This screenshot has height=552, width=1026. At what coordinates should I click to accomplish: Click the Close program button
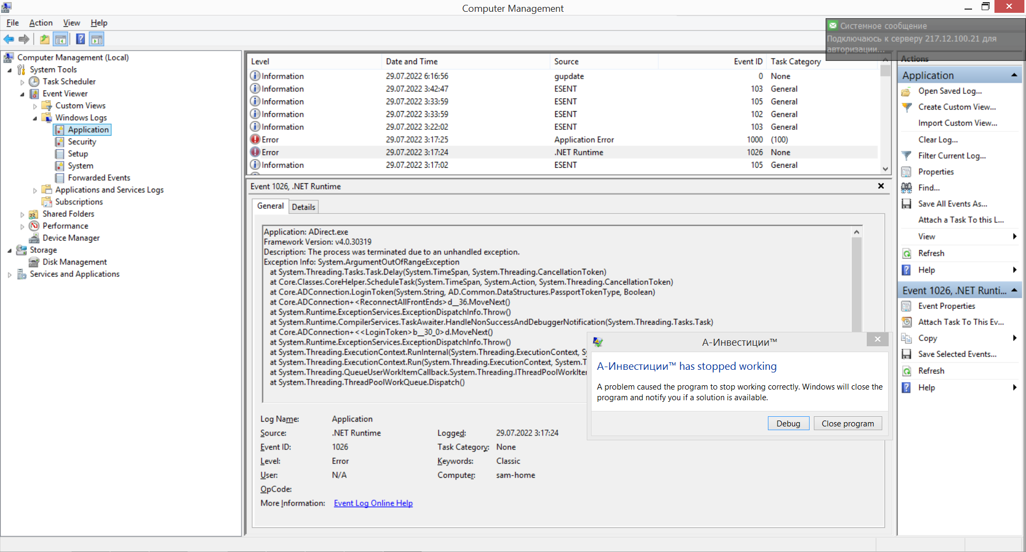848,423
